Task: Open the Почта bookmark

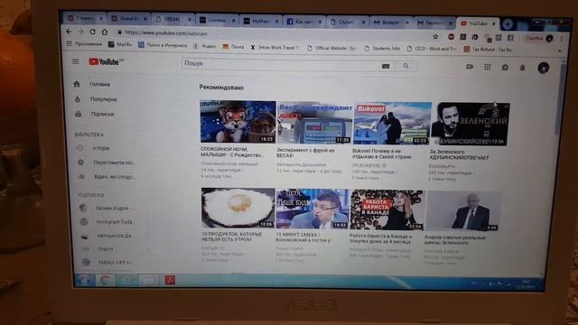Action: tap(233, 47)
